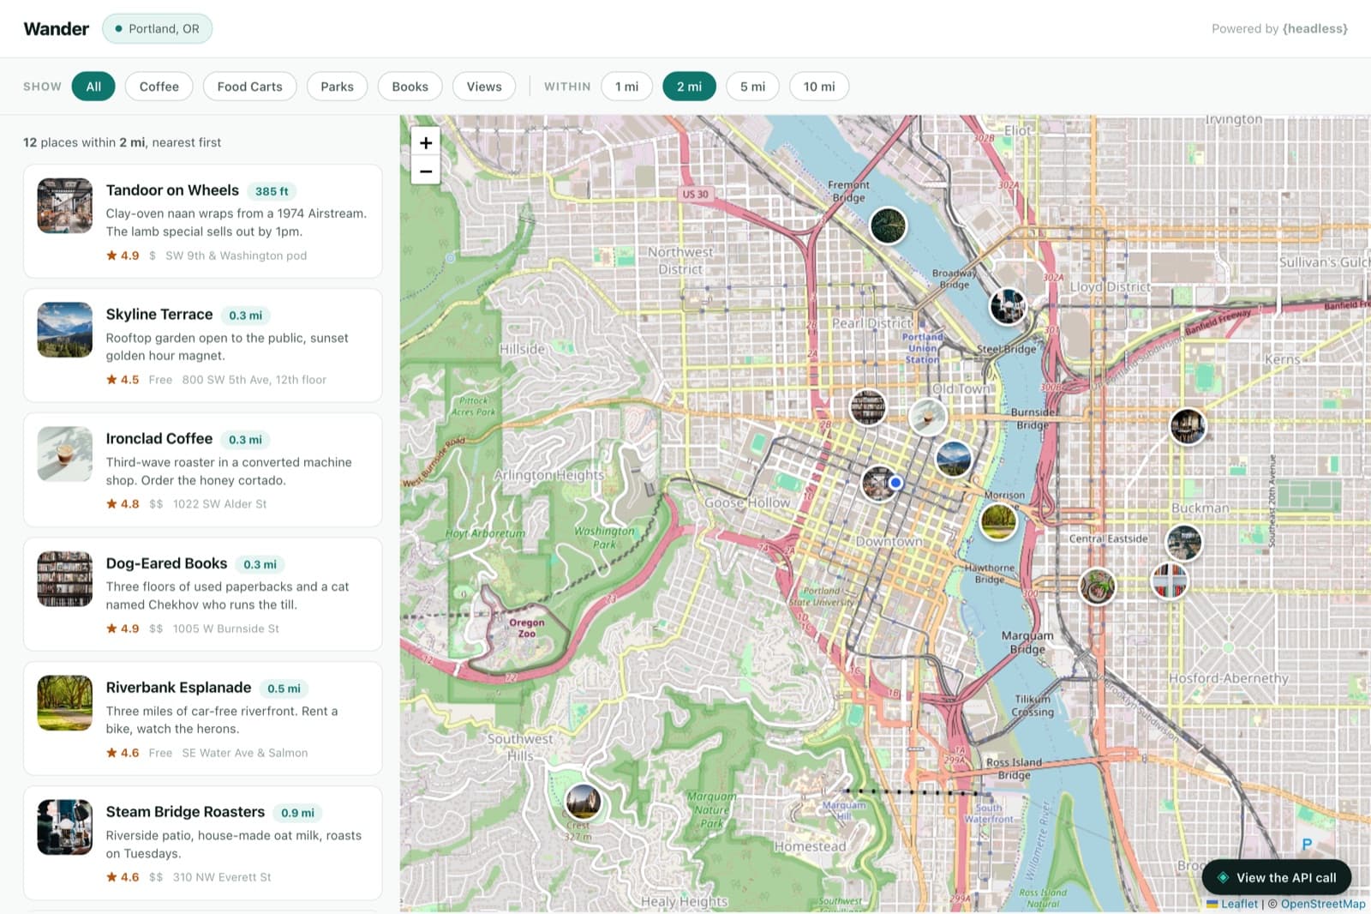1371x914 pixels.
Task: Filter places by Views
Action: [x=484, y=87]
